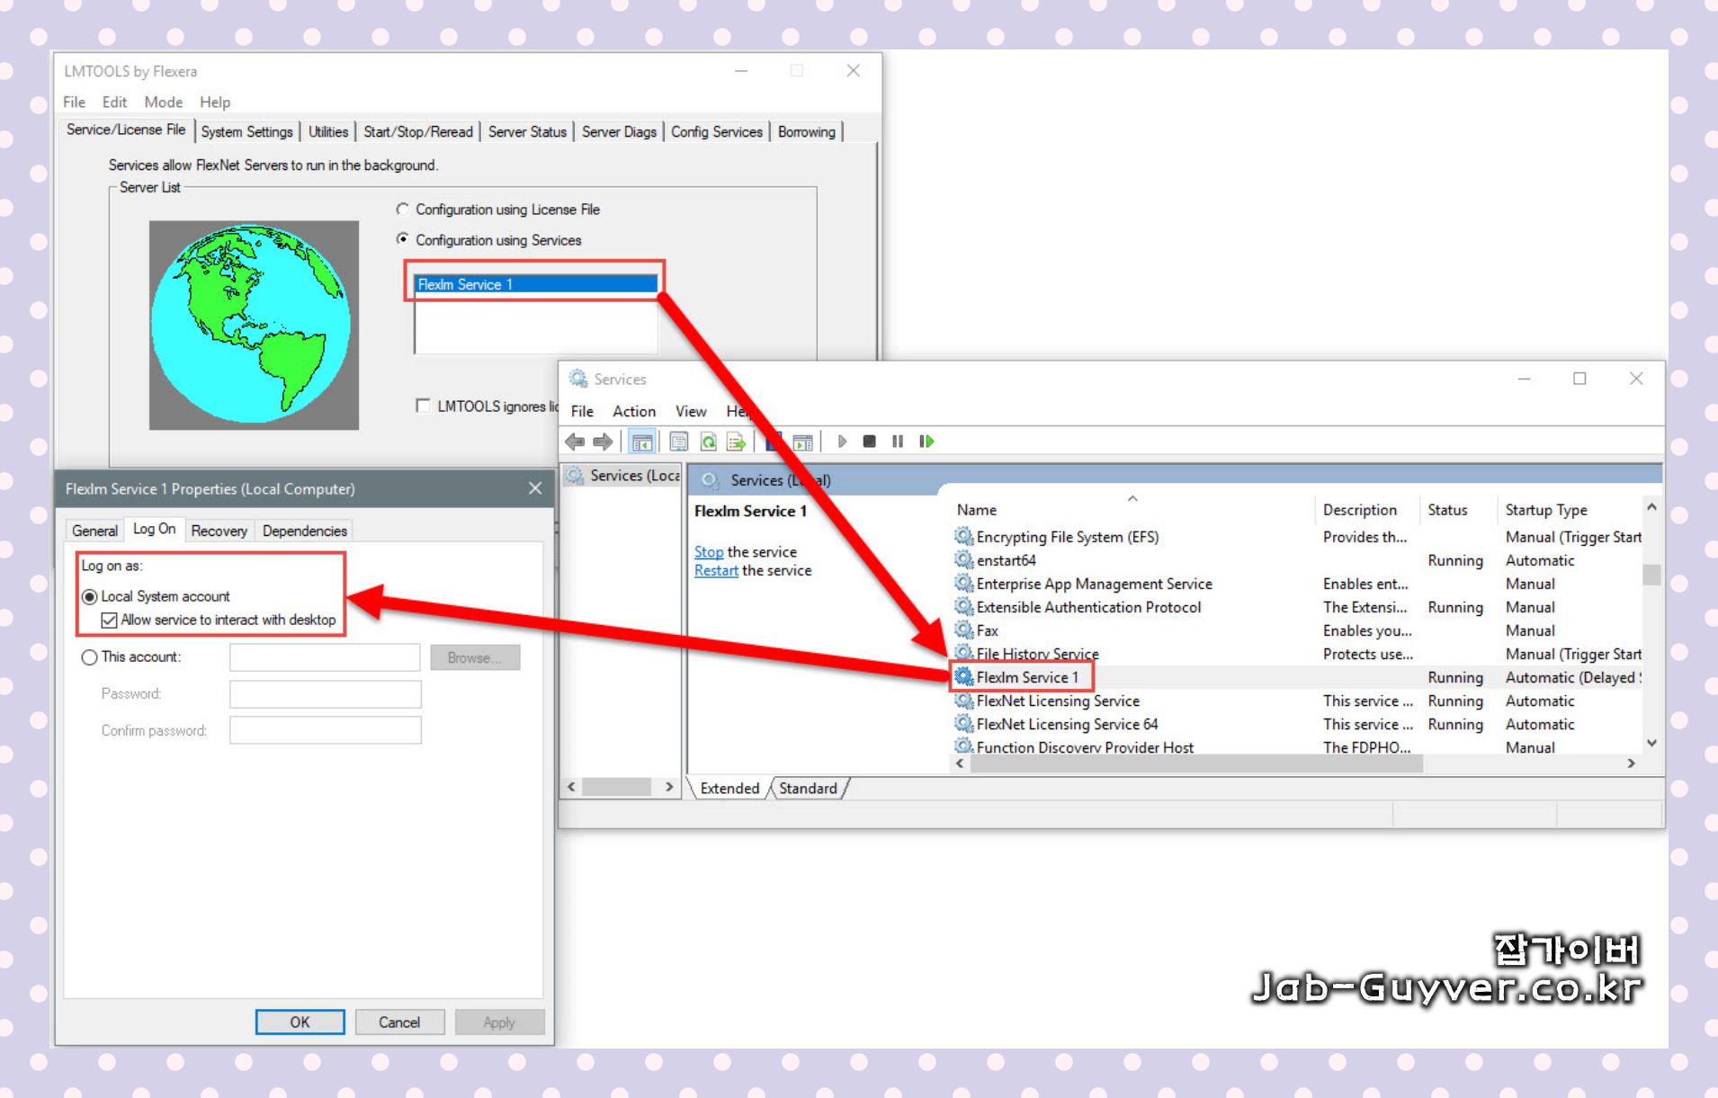Close the Flexlm Service 1 Properties dialog
The width and height of the screenshot is (1718, 1098).
pos(535,488)
